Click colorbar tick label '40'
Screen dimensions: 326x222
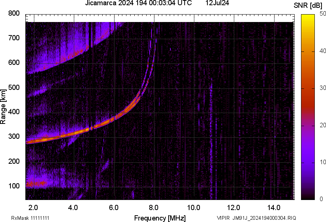click(x=323, y=51)
